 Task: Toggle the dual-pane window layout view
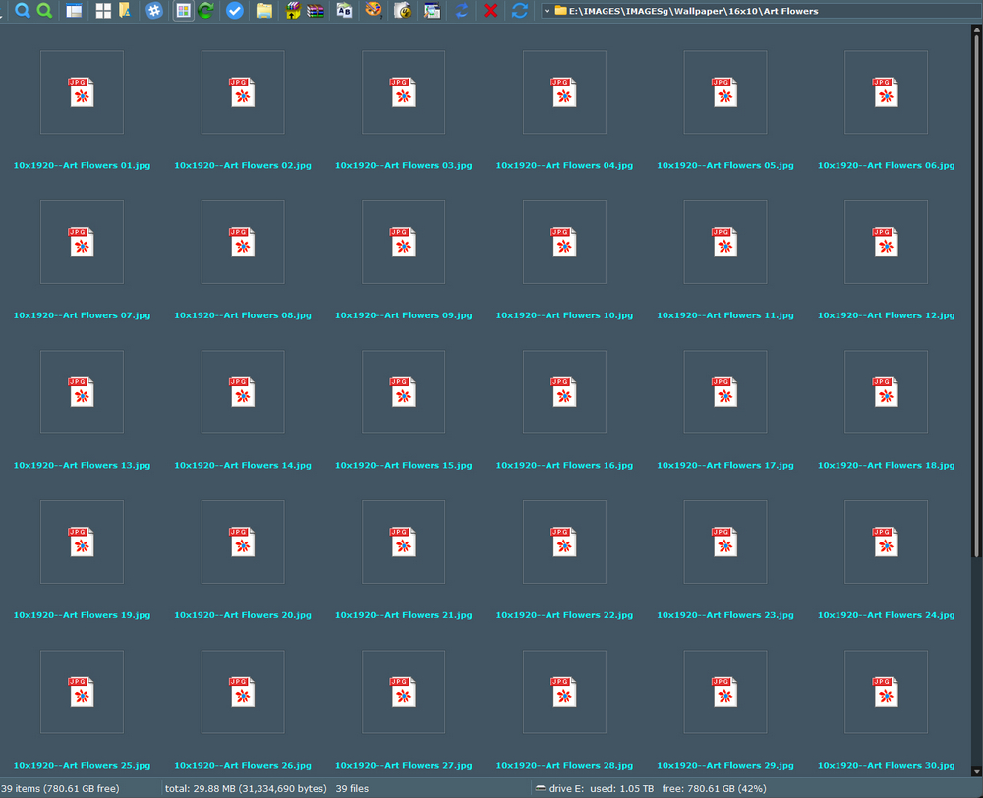tap(74, 11)
